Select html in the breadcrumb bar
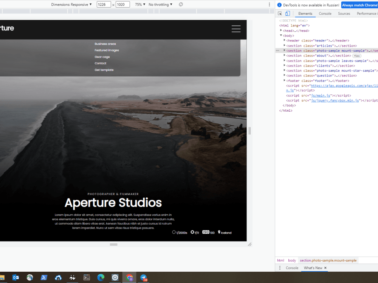 tap(280, 260)
